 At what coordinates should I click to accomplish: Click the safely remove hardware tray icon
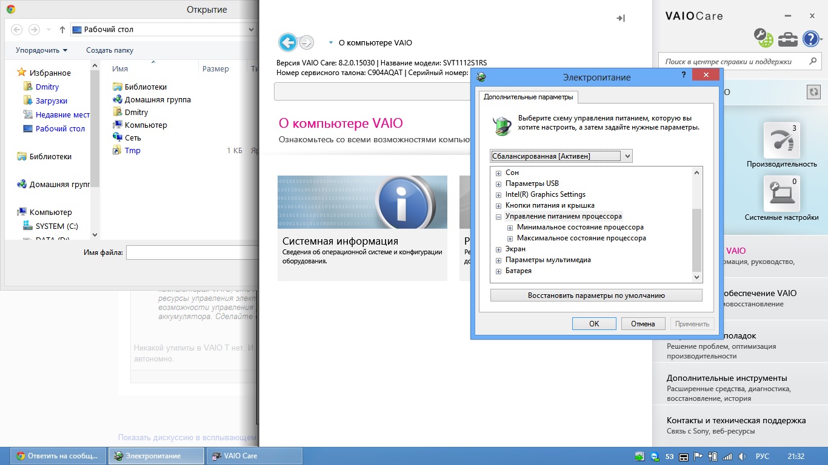[x=639, y=456]
